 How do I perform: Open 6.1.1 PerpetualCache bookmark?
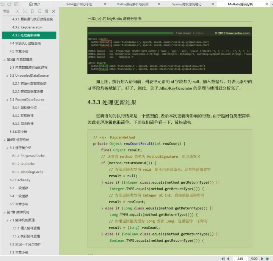pyautogui.click(x=28, y=156)
